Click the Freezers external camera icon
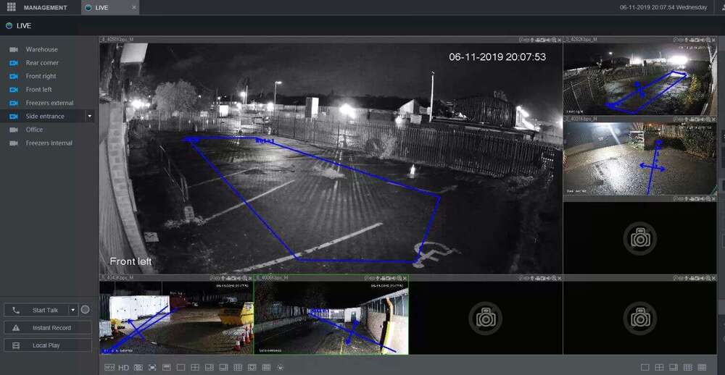725x375 pixels. (x=13, y=103)
